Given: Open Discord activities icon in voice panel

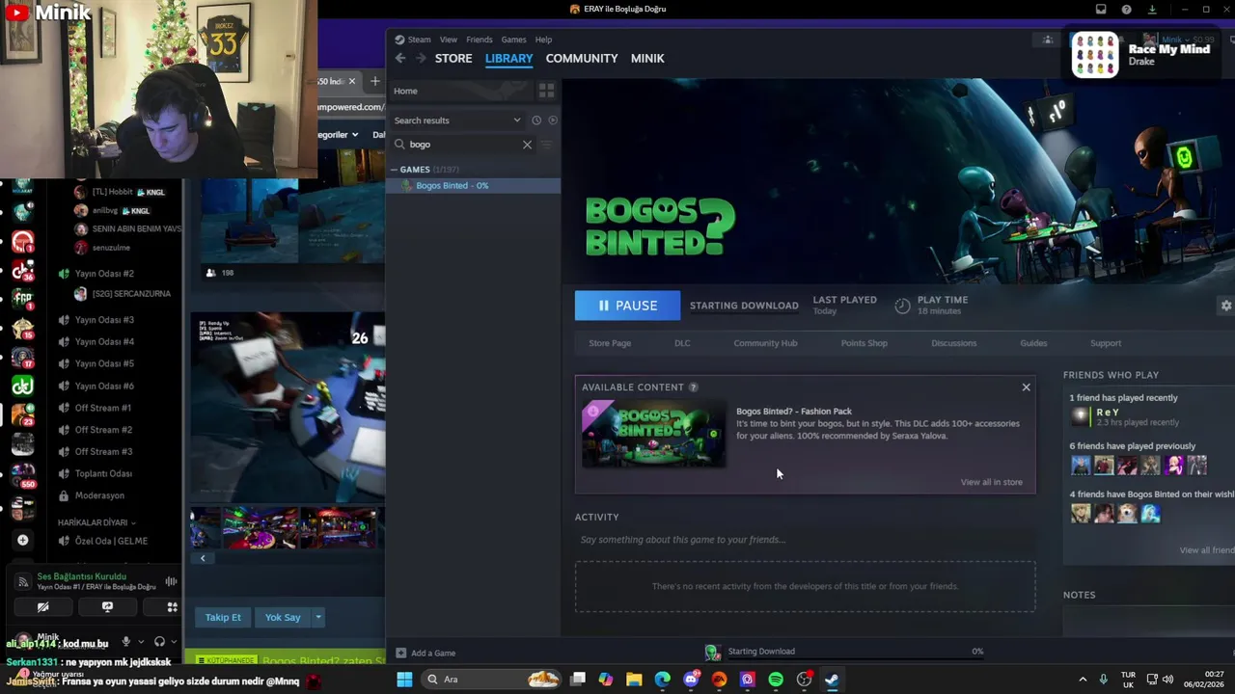Looking at the screenshot, I should (x=172, y=607).
